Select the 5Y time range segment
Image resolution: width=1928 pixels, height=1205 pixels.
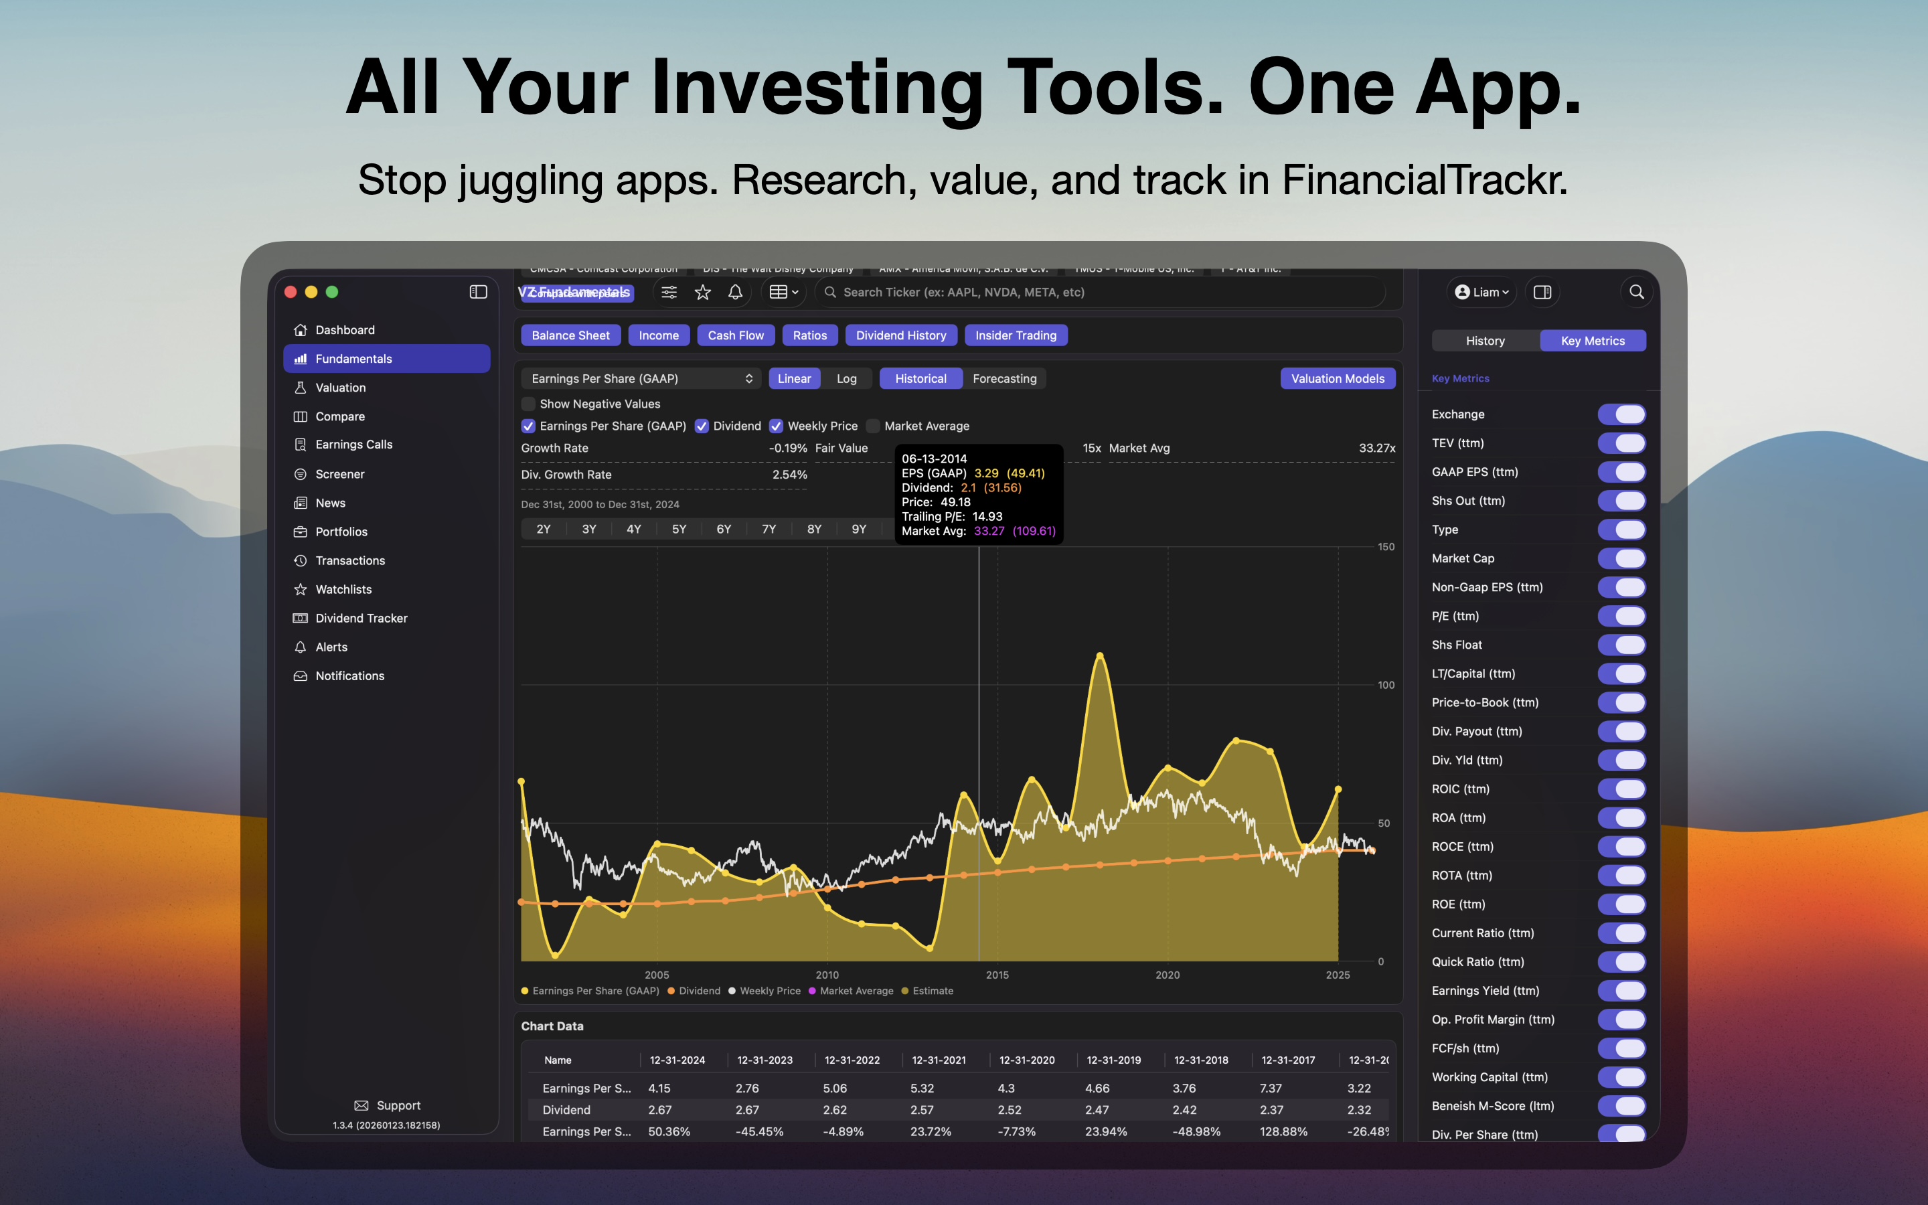[x=679, y=529]
